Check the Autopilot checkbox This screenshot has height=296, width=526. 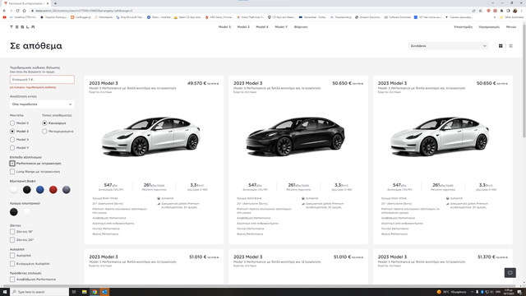coord(12,256)
